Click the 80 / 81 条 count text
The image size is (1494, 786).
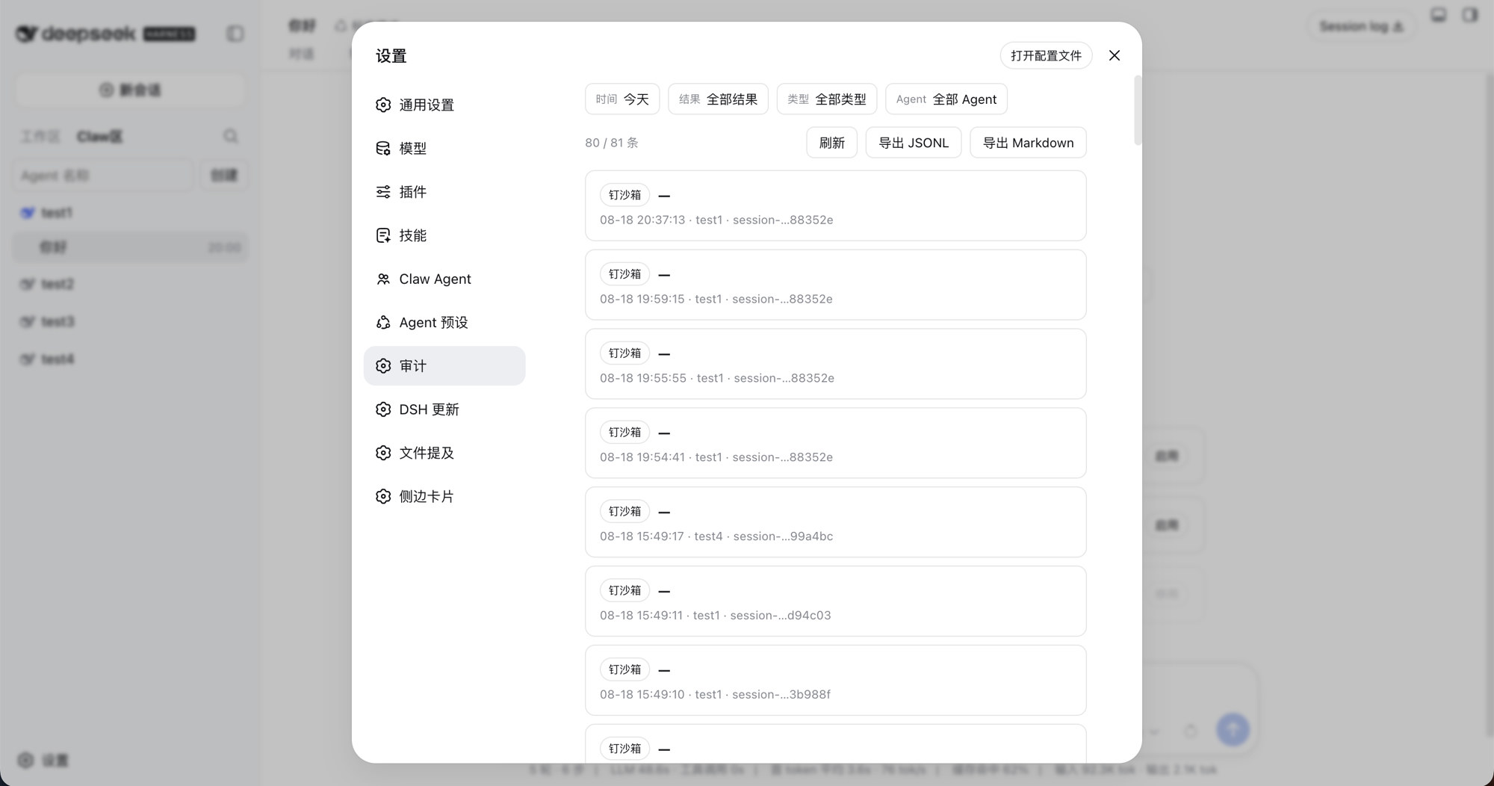612,143
